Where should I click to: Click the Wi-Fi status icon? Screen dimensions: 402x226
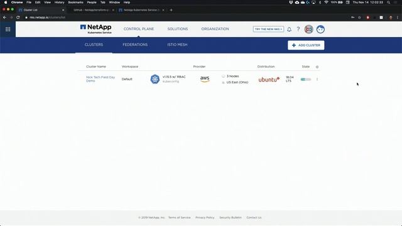(326, 3)
